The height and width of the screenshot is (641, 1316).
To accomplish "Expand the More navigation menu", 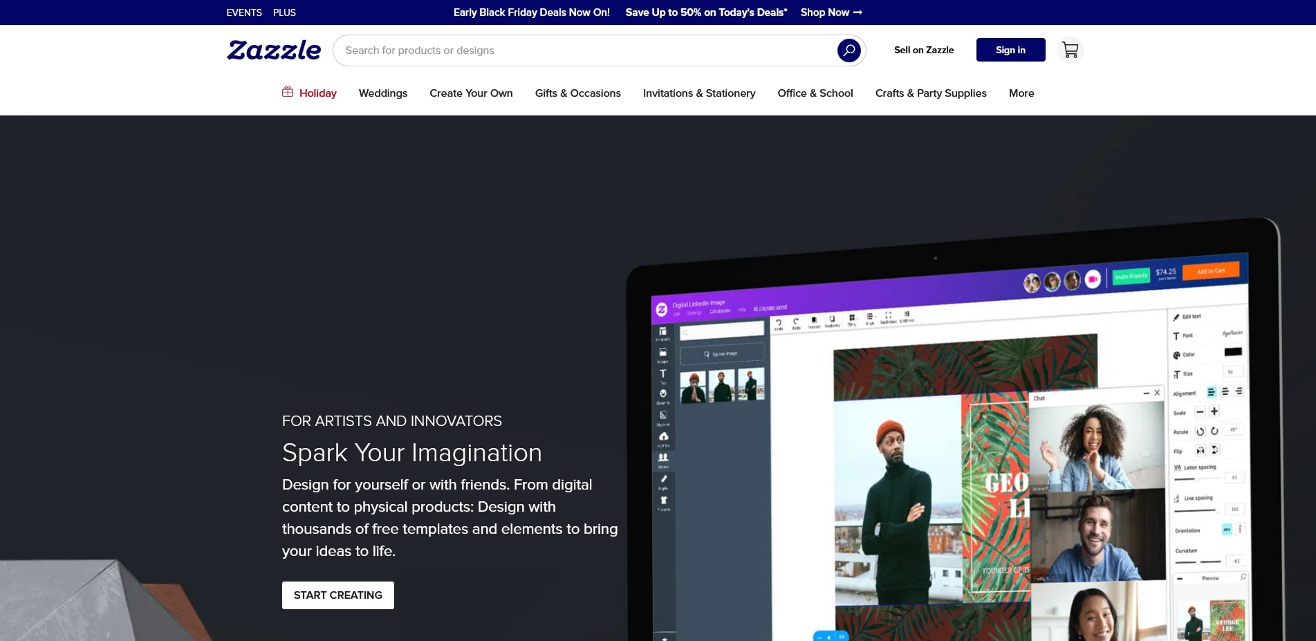I will [1021, 93].
